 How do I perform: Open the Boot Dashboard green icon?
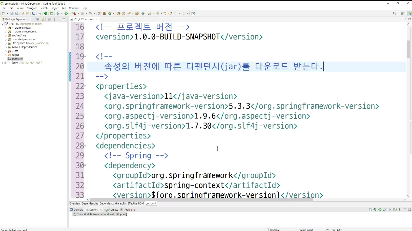(46, 13)
